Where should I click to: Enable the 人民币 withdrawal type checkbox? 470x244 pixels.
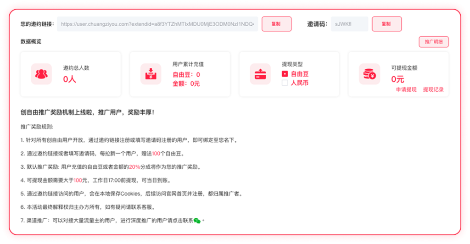[x=285, y=83]
